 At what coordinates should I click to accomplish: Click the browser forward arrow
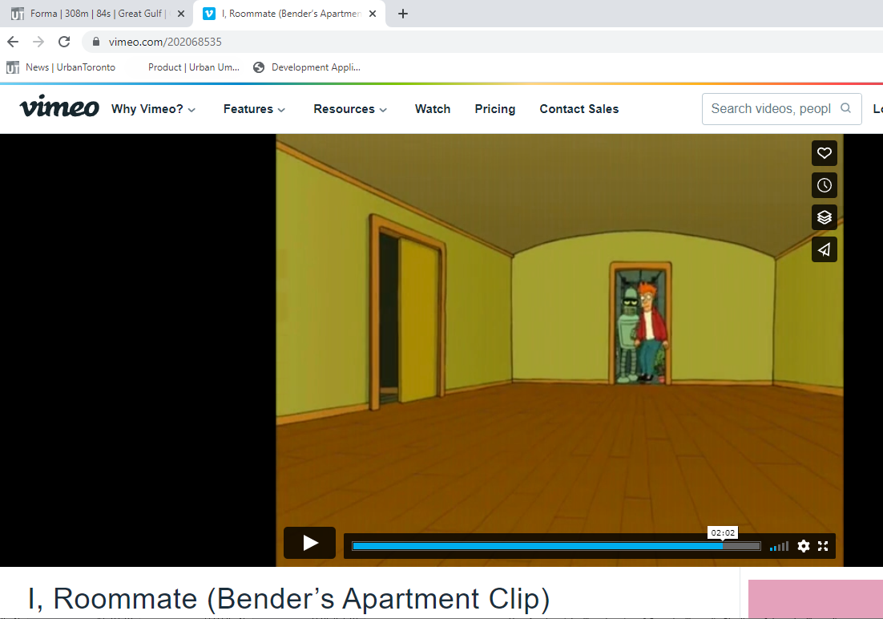coord(38,42)
